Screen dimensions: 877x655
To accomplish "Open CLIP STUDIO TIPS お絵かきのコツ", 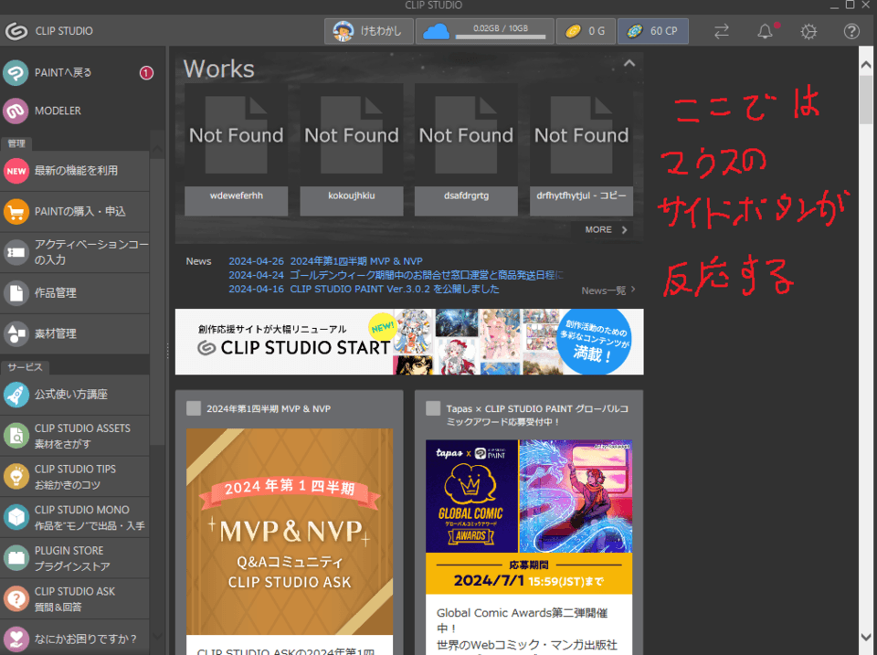I will pos(75,477).
